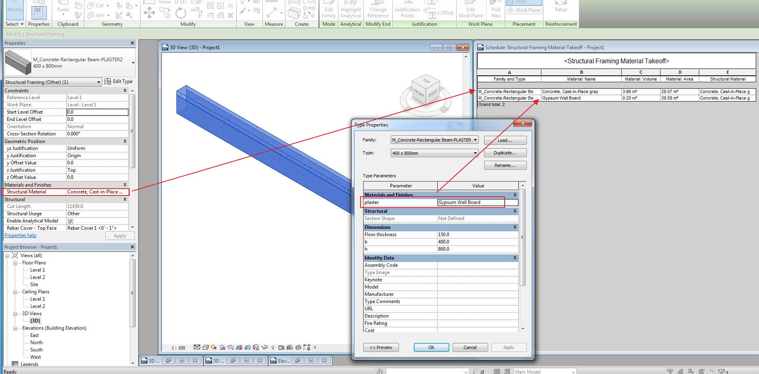Toggle Temporary Hide/Isolate glasses icon
The image size is (759, 374).
coord(264,347)
